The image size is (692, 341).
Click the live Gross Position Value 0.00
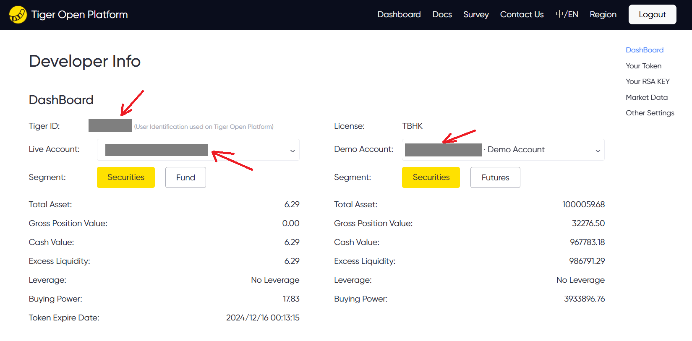[290, 223]
